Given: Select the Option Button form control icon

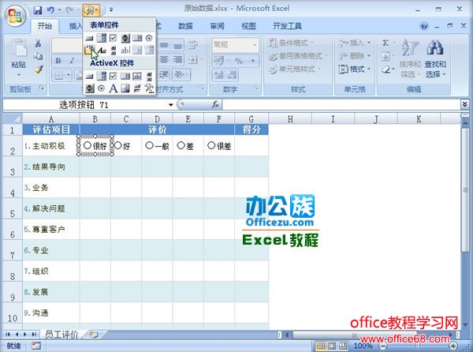Looking at the screenshot, I should 149,39.
